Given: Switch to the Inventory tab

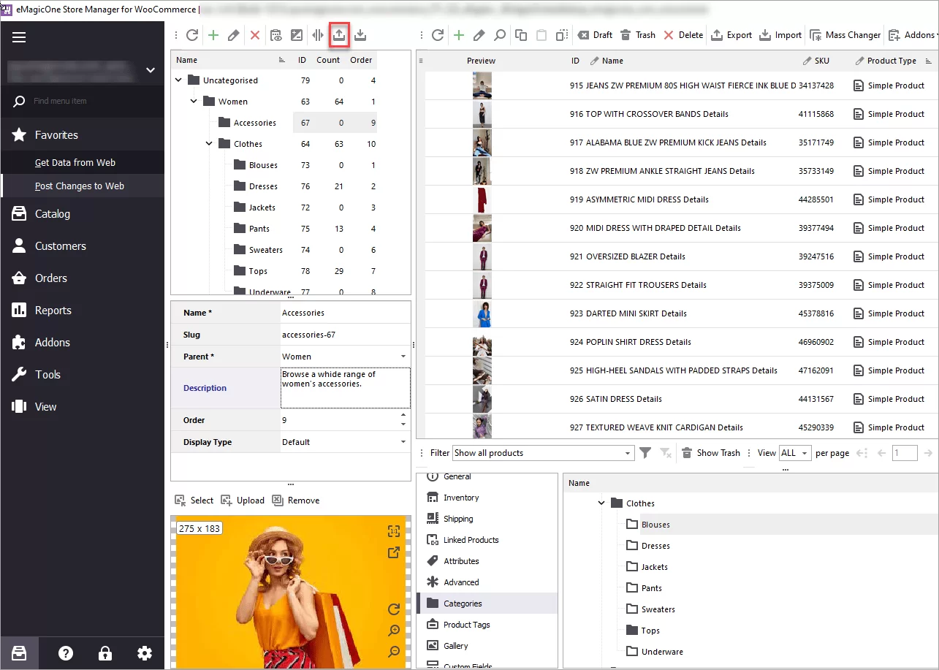Looking at the screenshot, I should [x=460, y=497].
